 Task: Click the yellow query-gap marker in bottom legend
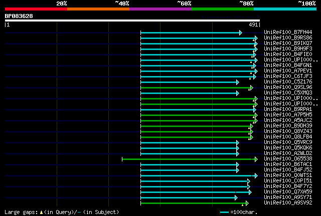[41, 212]
